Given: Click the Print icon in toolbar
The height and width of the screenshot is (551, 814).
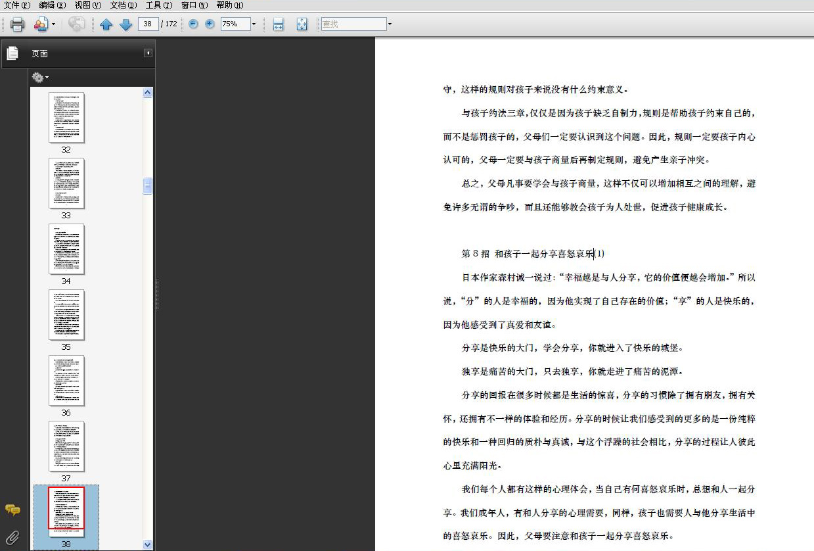Looking at the screenshot, I should click(17, 24).
